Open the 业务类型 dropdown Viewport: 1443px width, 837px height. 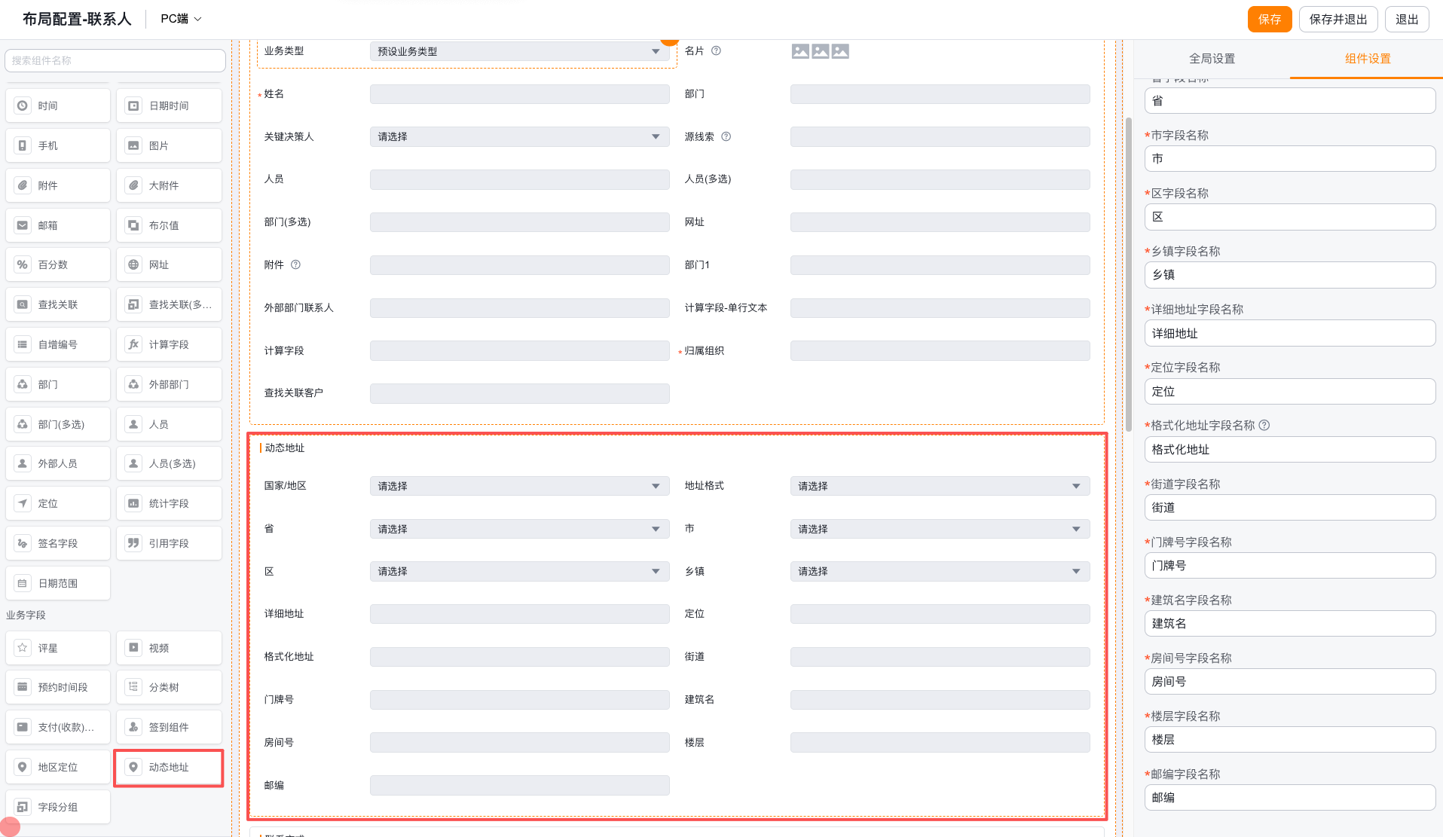coord(519,51)
